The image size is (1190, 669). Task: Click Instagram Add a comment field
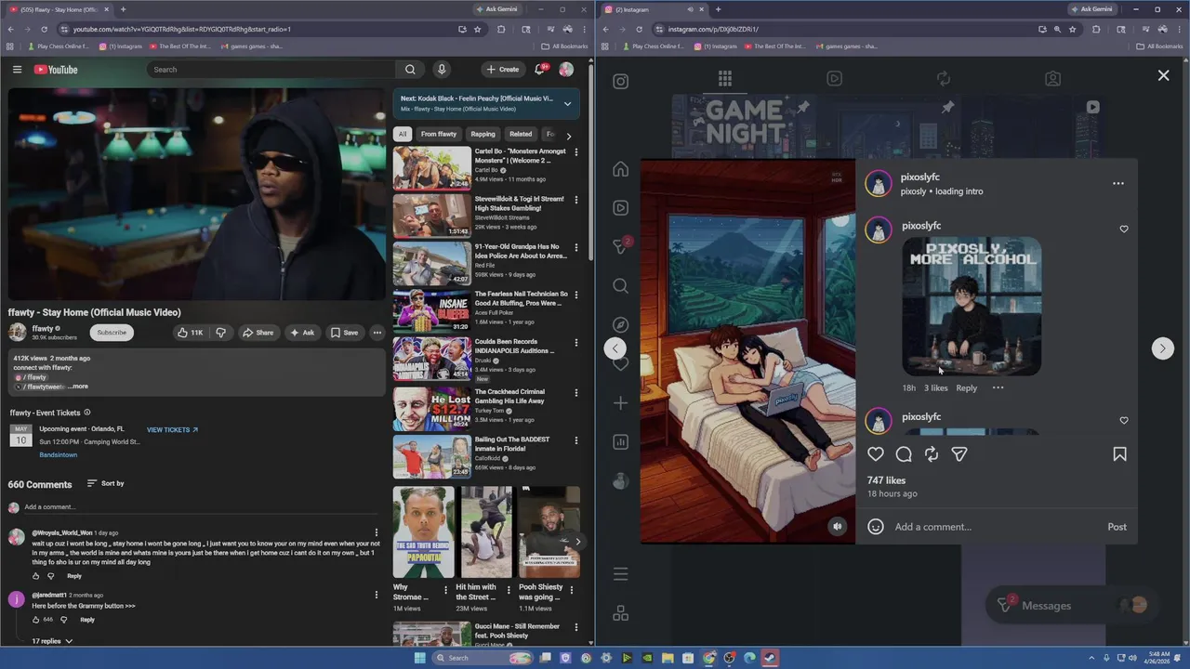pos(995,527)
